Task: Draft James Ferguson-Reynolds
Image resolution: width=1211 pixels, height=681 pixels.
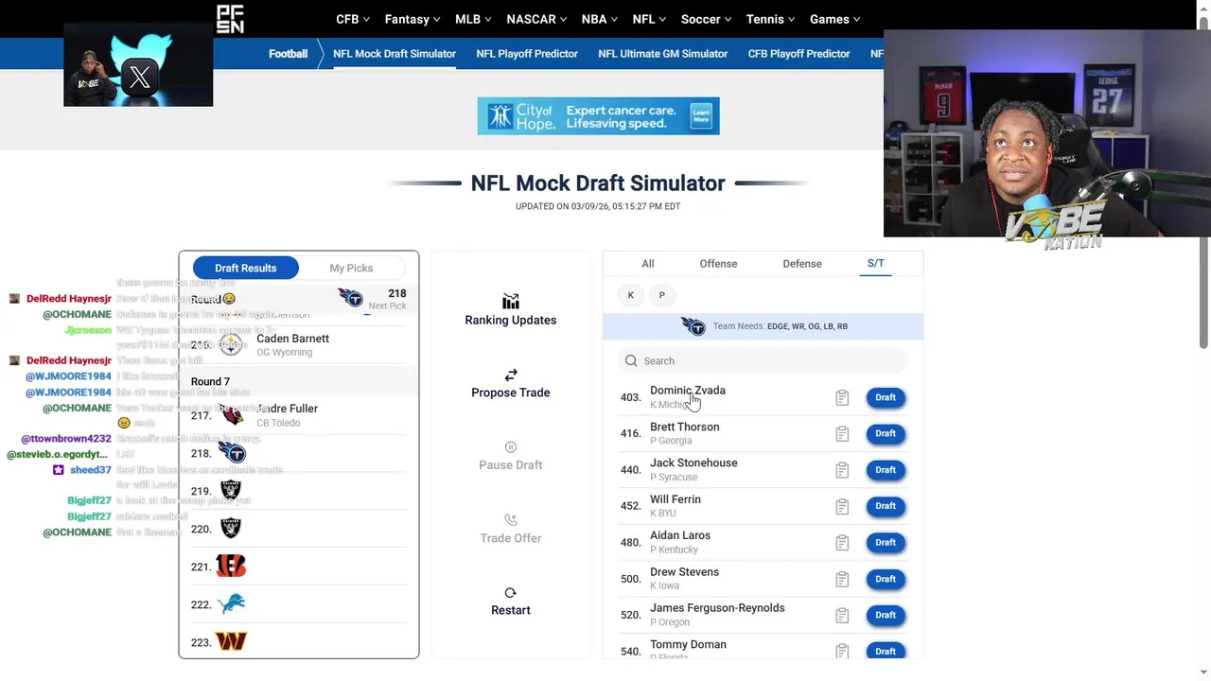Action: point(886,615)
